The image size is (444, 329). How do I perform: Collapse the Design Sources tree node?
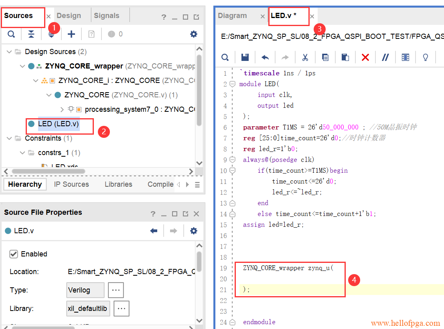9,52
